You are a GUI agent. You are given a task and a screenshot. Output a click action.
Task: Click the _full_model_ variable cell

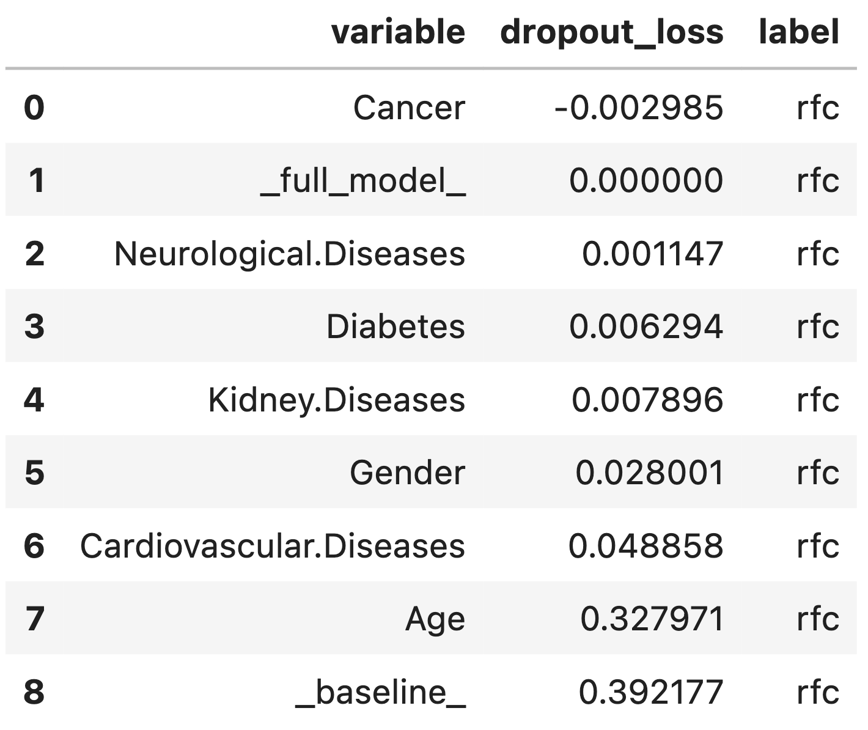coord(363,181)
